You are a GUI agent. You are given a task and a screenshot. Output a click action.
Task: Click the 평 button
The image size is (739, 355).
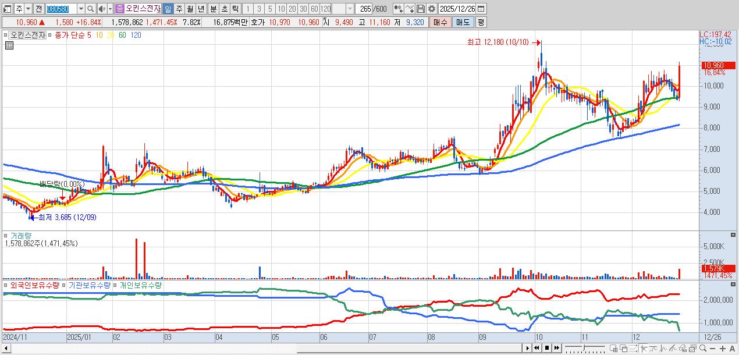point(481,22)
